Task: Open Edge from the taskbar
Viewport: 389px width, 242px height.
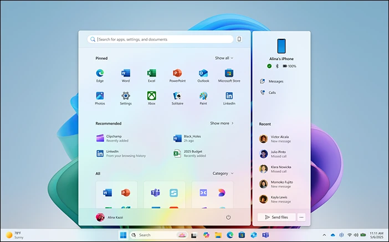Action: (230, 235)
